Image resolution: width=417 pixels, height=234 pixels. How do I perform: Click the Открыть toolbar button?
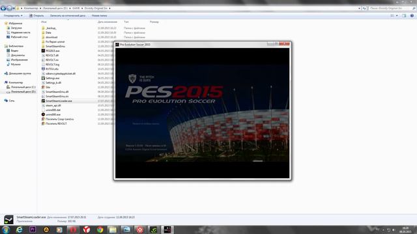tap(36, 16)
